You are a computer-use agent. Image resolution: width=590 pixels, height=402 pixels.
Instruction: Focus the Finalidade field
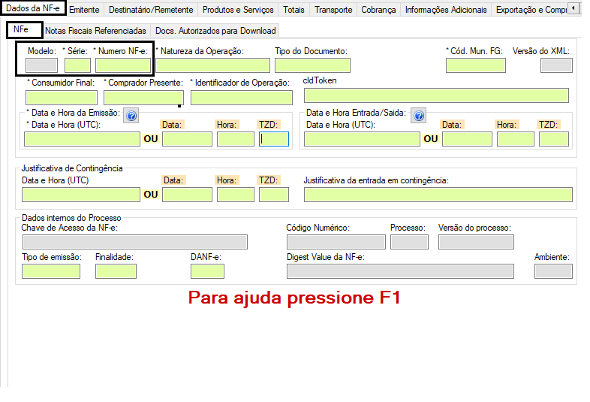point(116,271)
